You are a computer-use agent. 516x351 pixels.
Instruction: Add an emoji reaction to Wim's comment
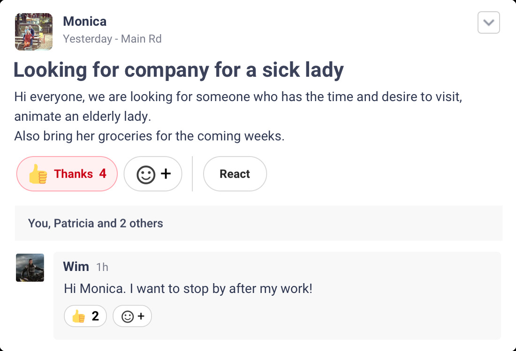point(132,316)
